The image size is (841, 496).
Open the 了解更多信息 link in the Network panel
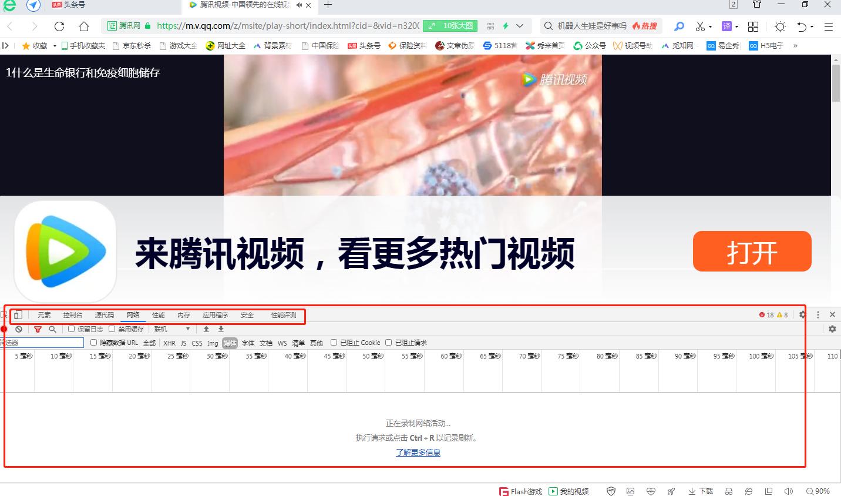point(418,453)
